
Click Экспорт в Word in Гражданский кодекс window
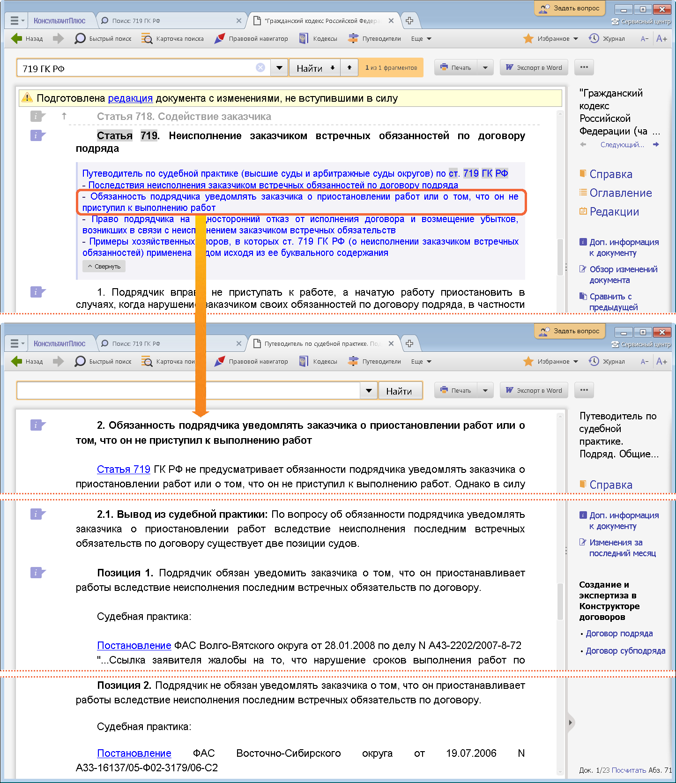point(534,67)
